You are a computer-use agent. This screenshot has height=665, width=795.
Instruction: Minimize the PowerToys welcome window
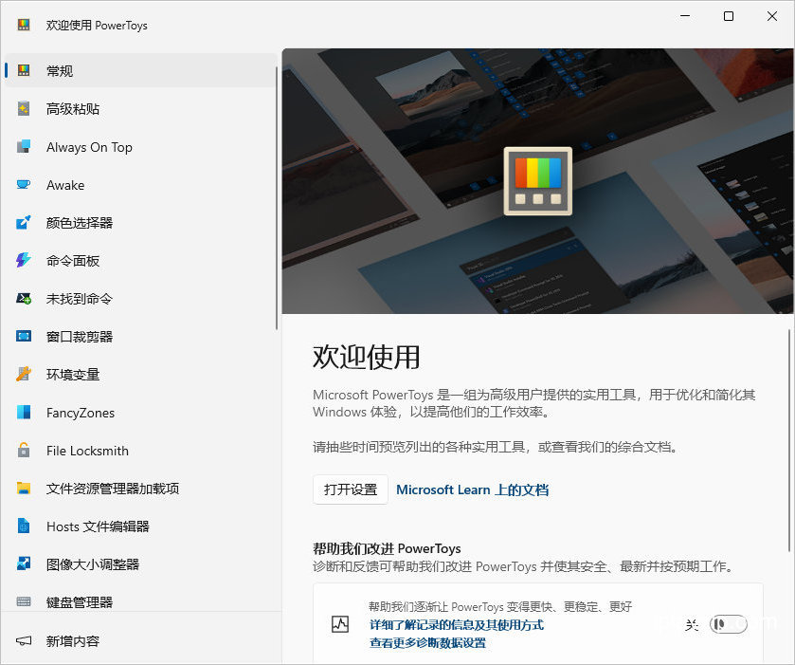tap(685, 16)
